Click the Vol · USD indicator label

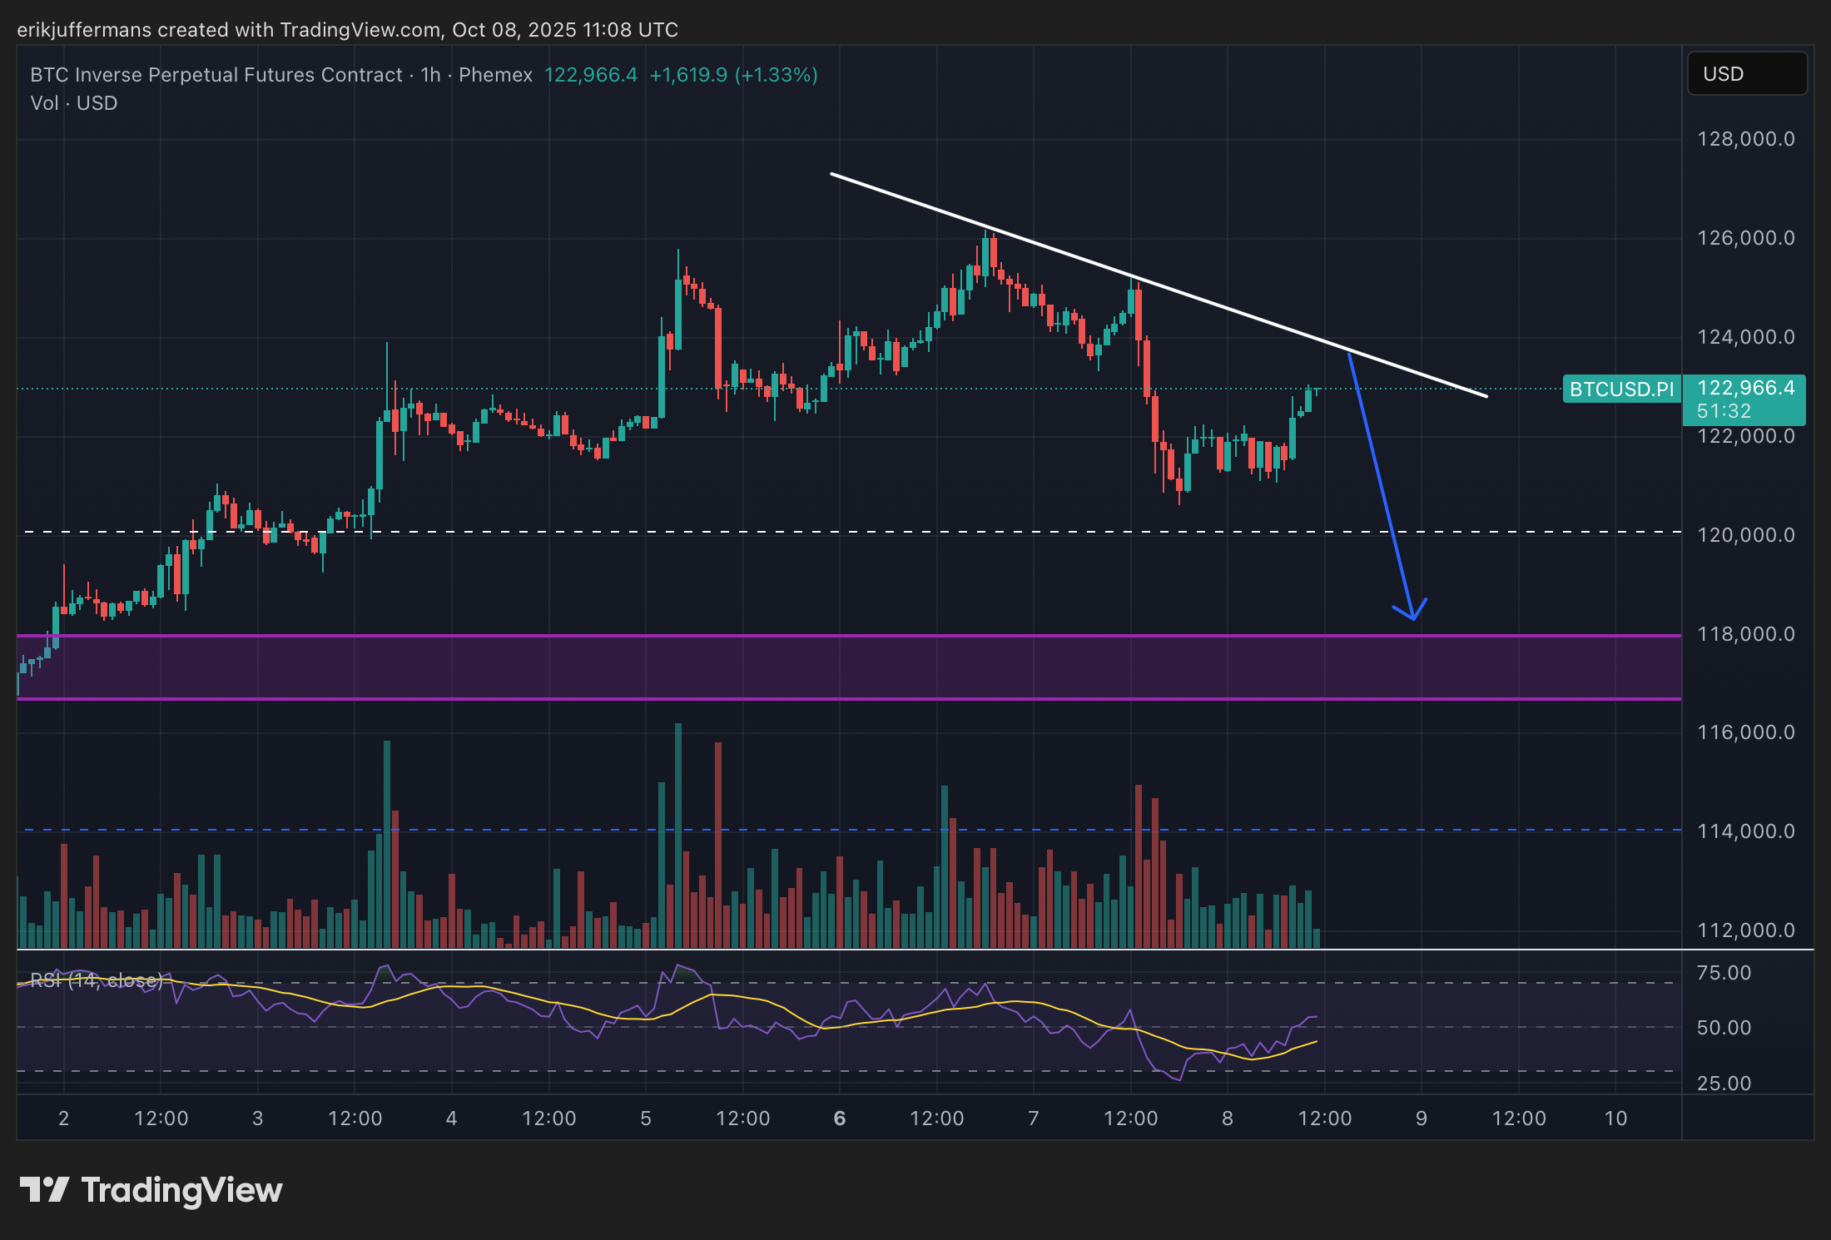pos(73,103)
